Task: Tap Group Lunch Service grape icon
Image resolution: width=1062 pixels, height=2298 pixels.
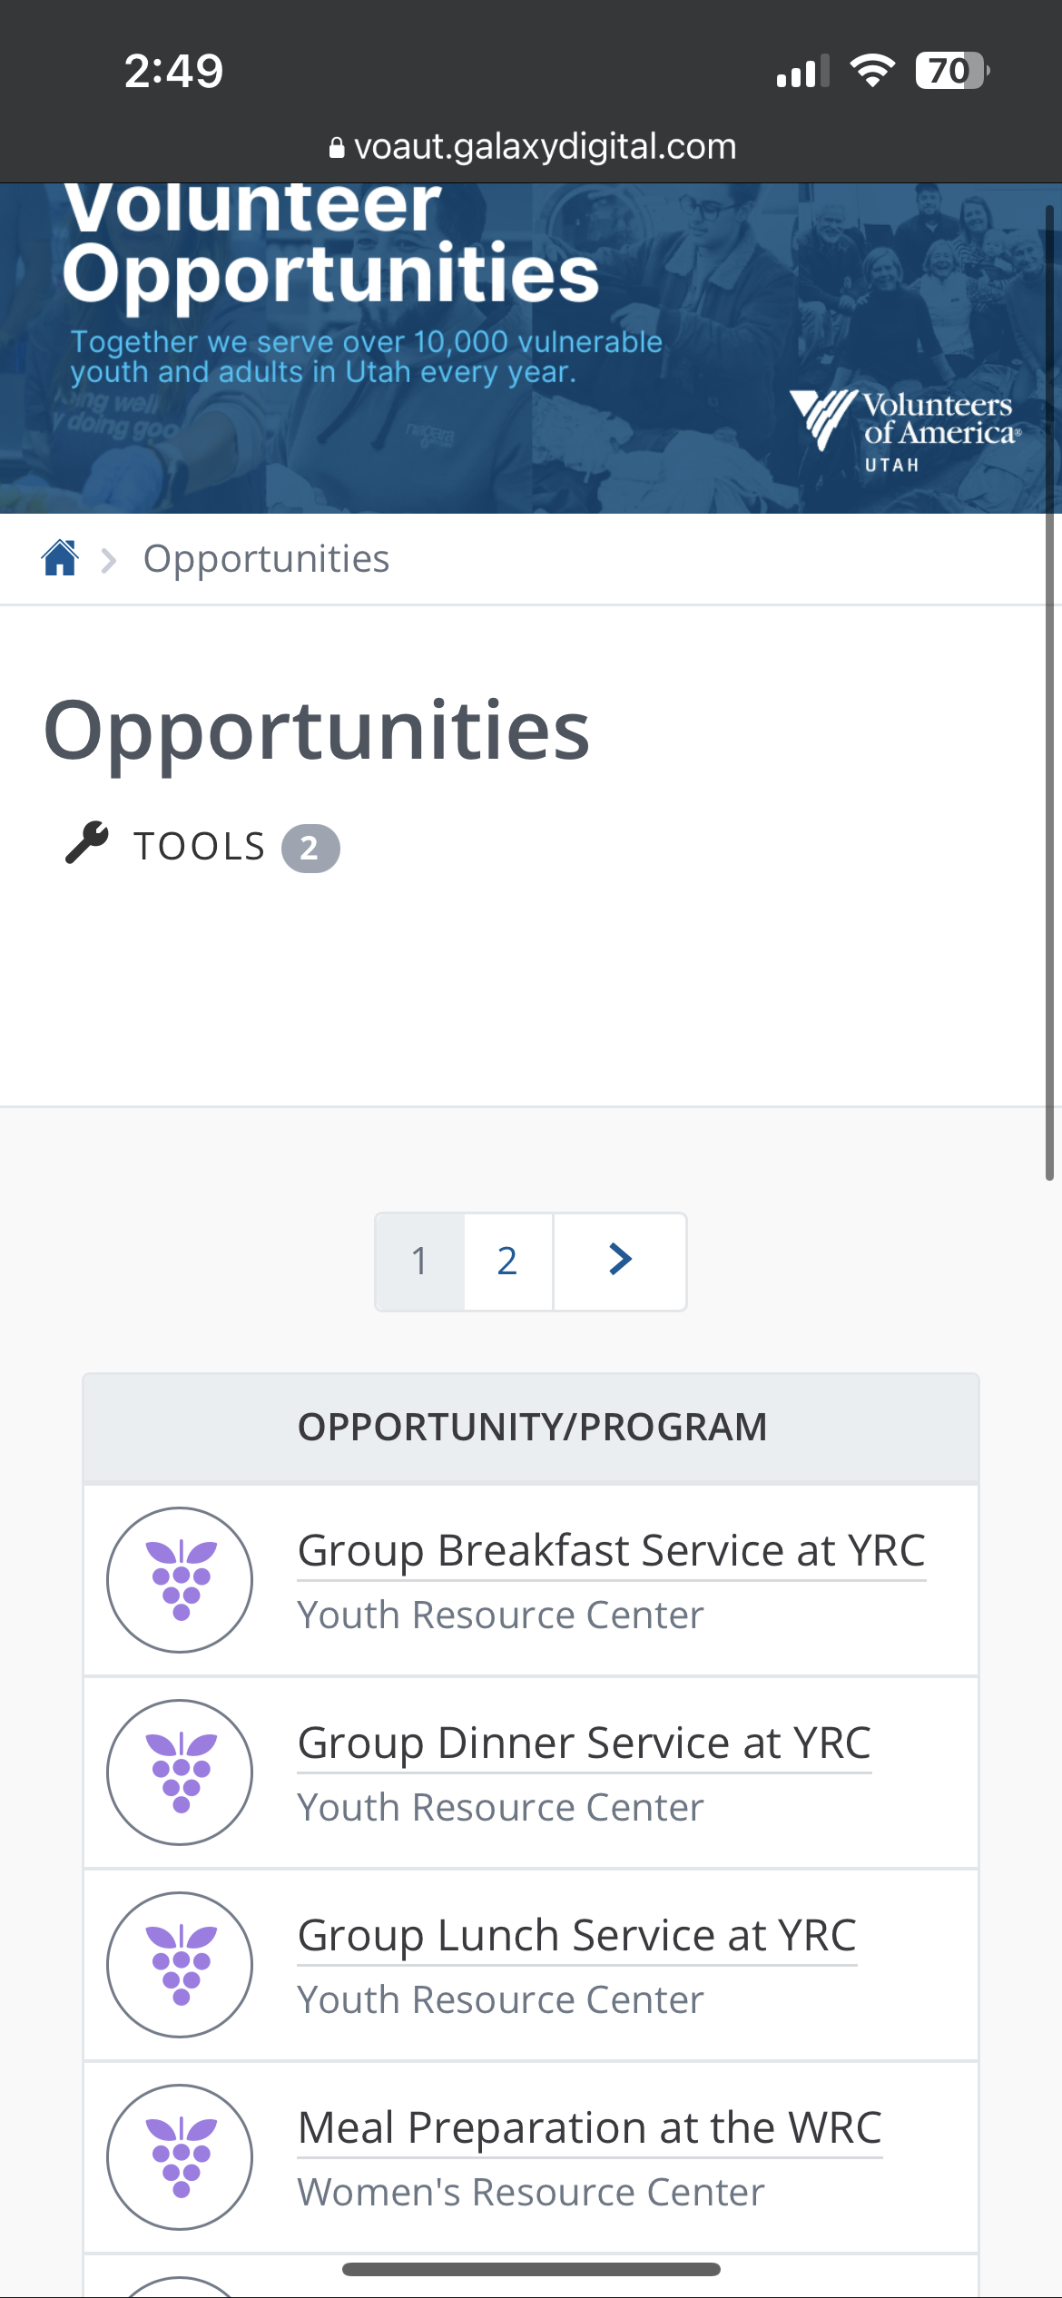Action: [x=180, y=1965]
